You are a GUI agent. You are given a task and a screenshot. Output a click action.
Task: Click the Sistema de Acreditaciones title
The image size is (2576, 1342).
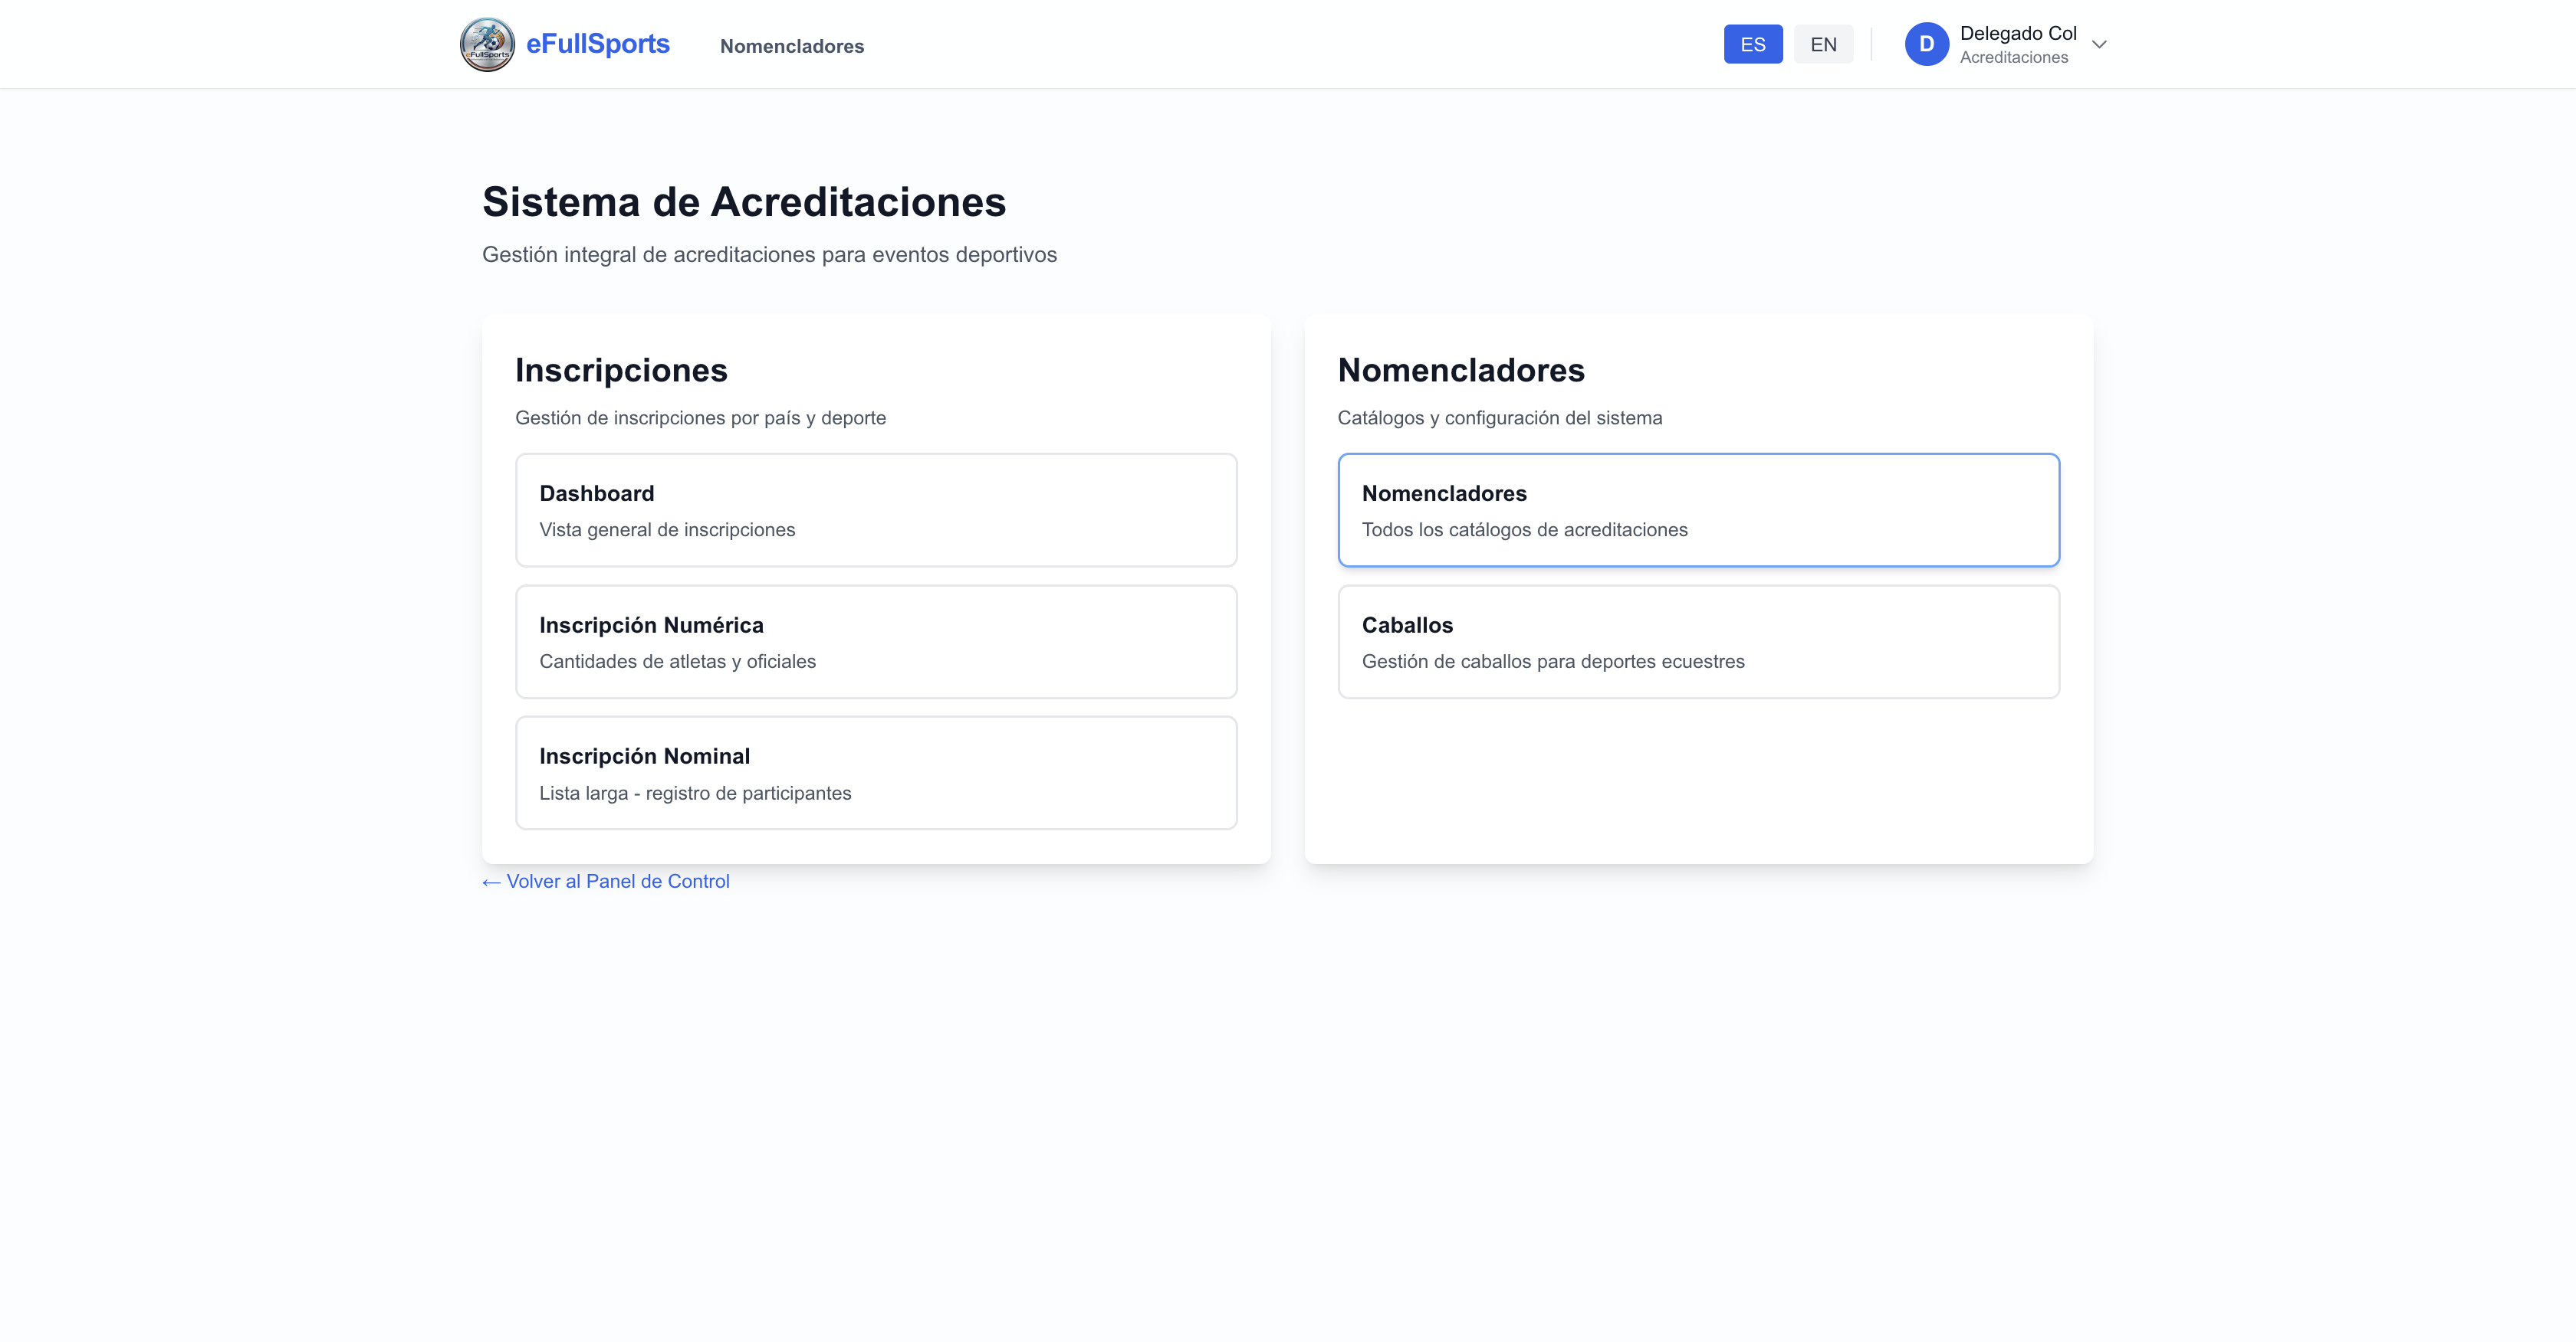click(743, 202)
